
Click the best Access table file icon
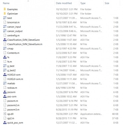coord(5,18)
